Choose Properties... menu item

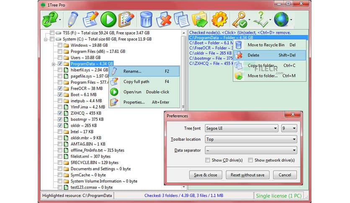(x=144, y=102)
